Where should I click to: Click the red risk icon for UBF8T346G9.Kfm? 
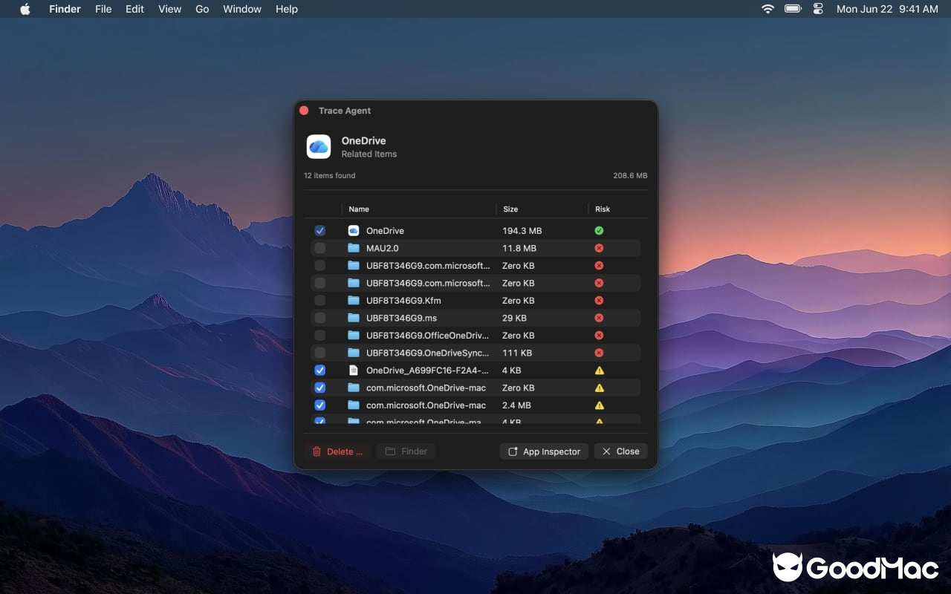tap(599, 301)
